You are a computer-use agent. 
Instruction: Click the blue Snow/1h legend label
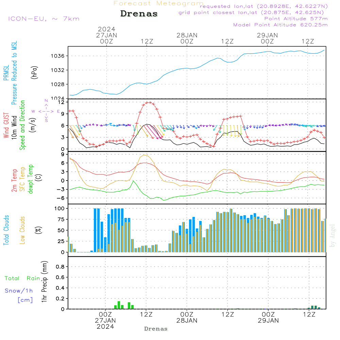pyautogui.click(x=19, y=291)
